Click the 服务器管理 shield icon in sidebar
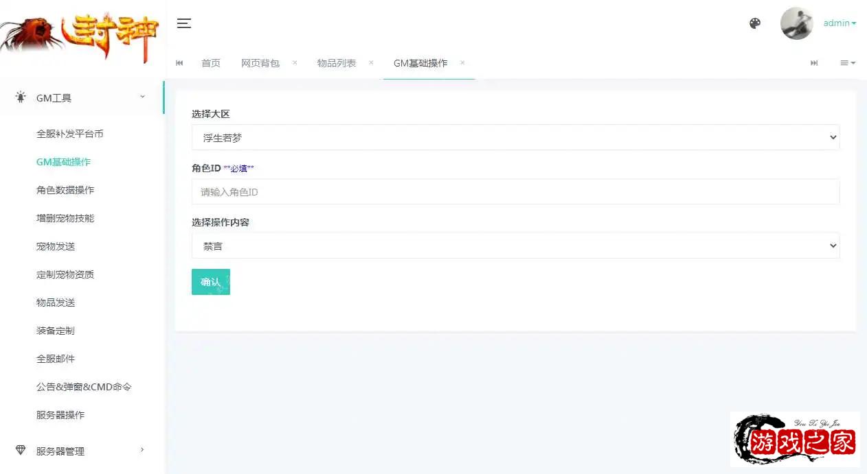The height and width of the screenshot is (474, 867). 21,451
